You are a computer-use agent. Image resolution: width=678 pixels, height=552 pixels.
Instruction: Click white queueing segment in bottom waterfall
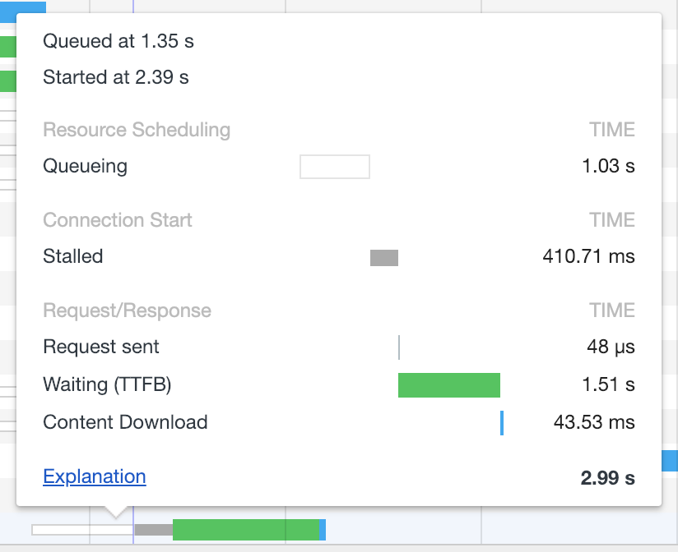pyautogui.click(x=82, y=530)
